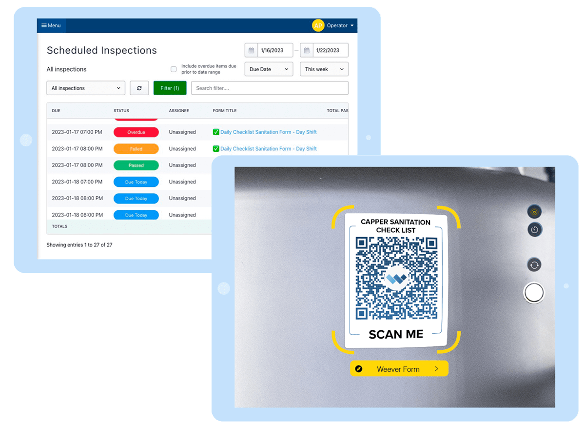Focus the Search filter input field

[270, 88]
